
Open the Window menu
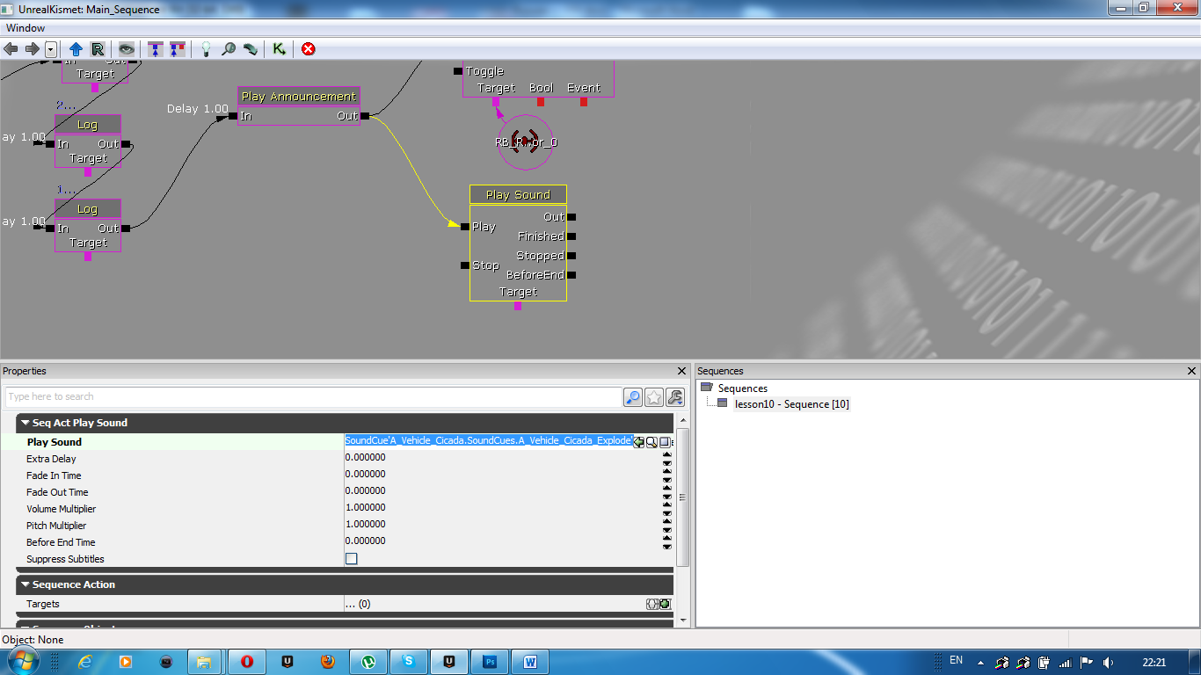click(x=25, y=28)
